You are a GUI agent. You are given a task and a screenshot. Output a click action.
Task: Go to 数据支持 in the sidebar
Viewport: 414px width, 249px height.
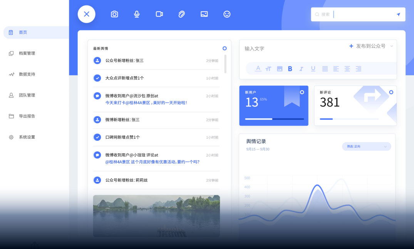27,74
